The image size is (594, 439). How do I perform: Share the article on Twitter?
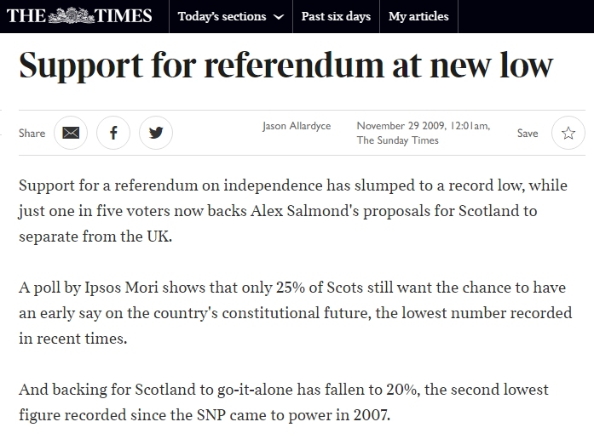click(x=156, y=133)
